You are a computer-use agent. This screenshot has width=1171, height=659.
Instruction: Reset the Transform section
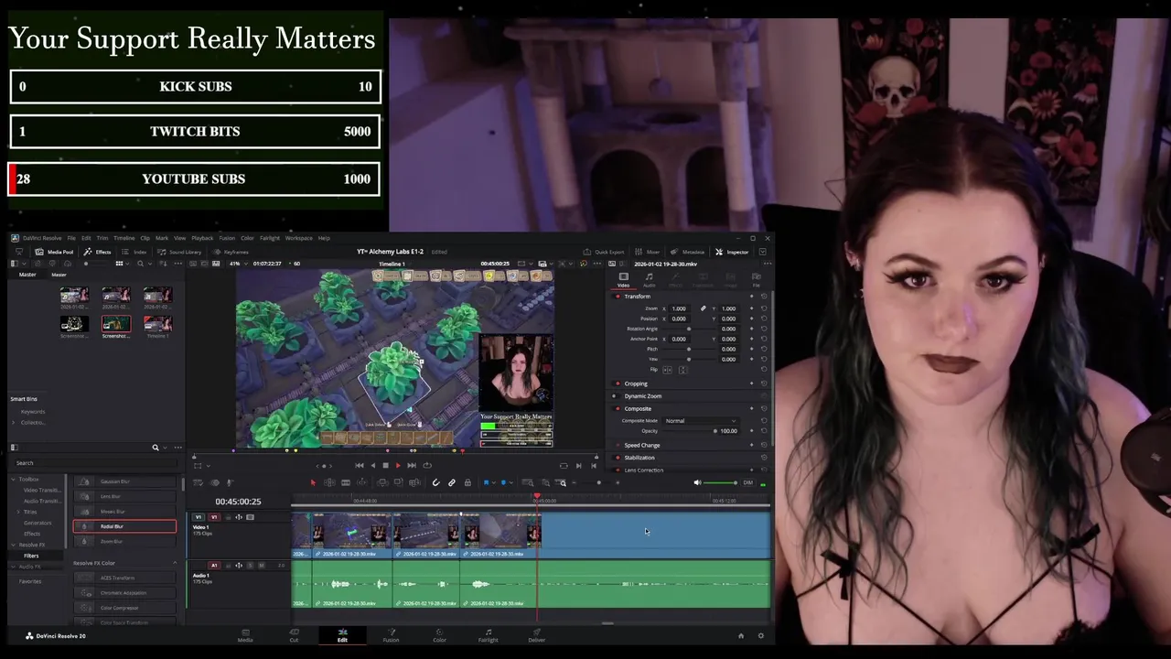click(764, 297)
